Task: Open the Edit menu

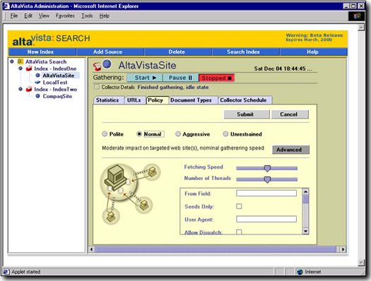Action: [28, 16]
